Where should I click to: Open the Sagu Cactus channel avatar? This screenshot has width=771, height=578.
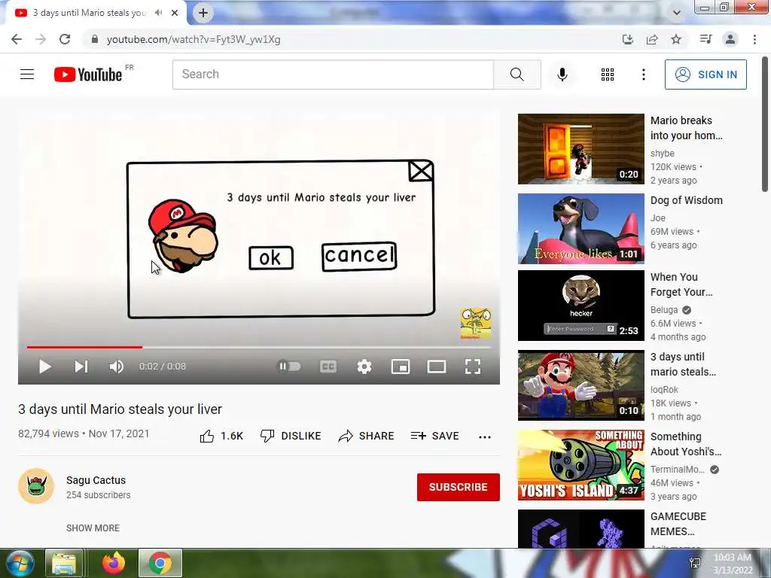(x=36, y=486)
